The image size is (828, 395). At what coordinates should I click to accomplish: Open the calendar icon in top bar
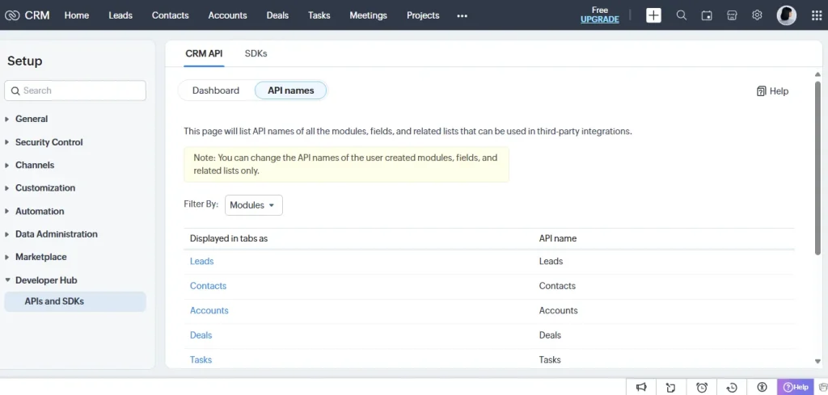pyautogui.click(x=707, y=15)
